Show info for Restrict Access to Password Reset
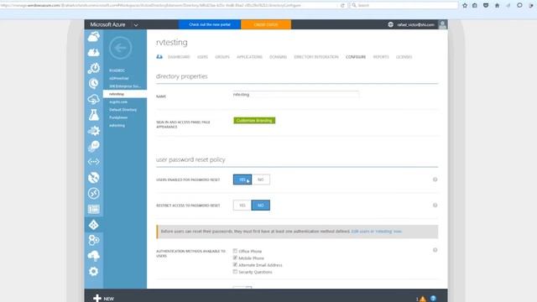The width and height of the screenshot is (537, 302). pyautogui.click(x=435, y=205)
